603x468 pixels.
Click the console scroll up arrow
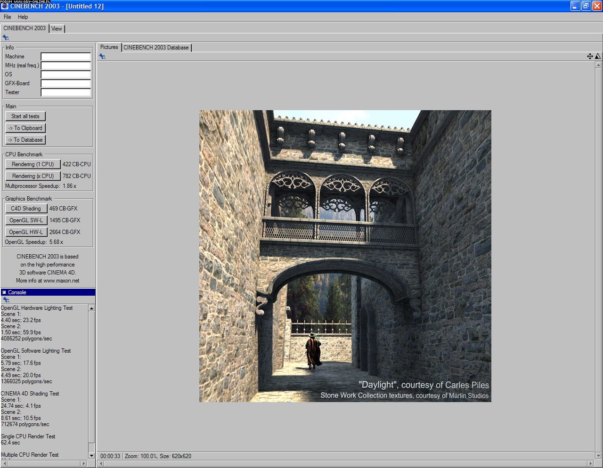91,308
